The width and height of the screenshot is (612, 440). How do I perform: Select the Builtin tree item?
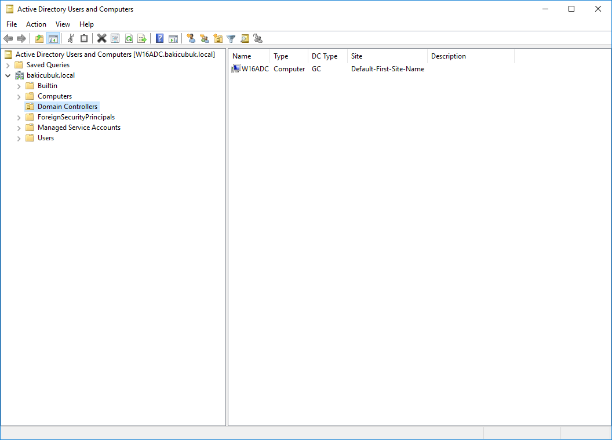pyautogui.click(x=47, y=85)
